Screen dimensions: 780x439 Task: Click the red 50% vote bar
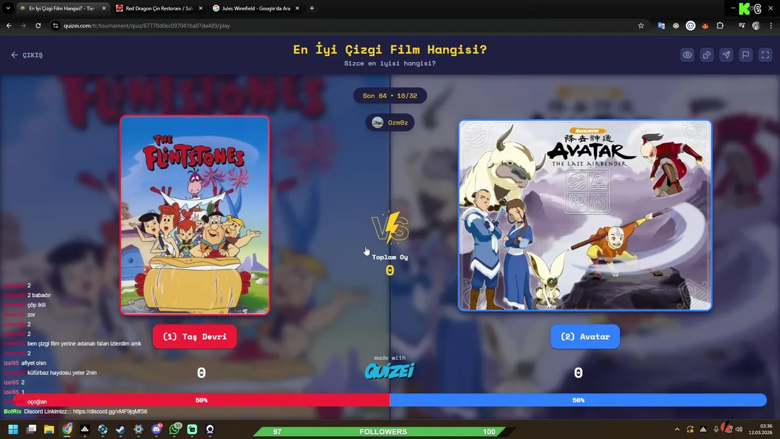coord(202,400)
